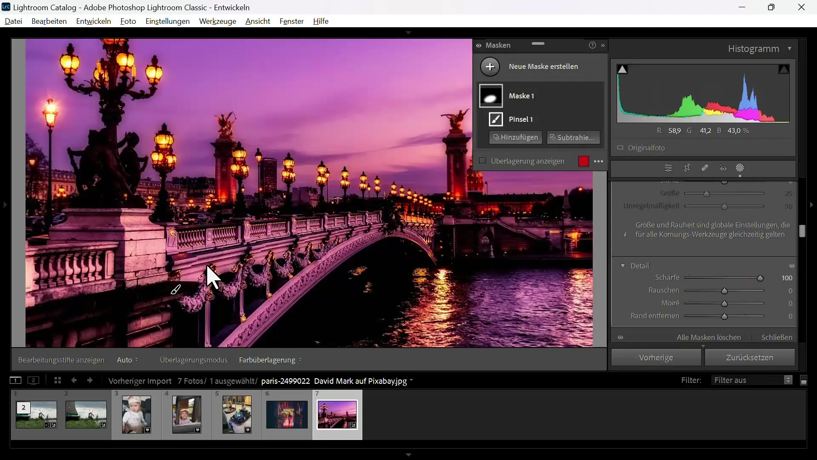Open the overlay options three-dots menu

[x=599, y=161]
